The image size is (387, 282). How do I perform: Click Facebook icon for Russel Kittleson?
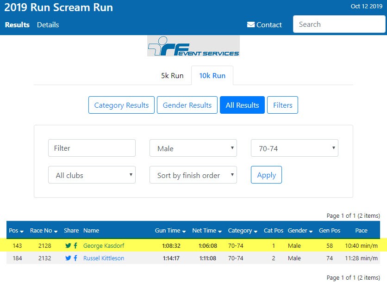[75, 258]
